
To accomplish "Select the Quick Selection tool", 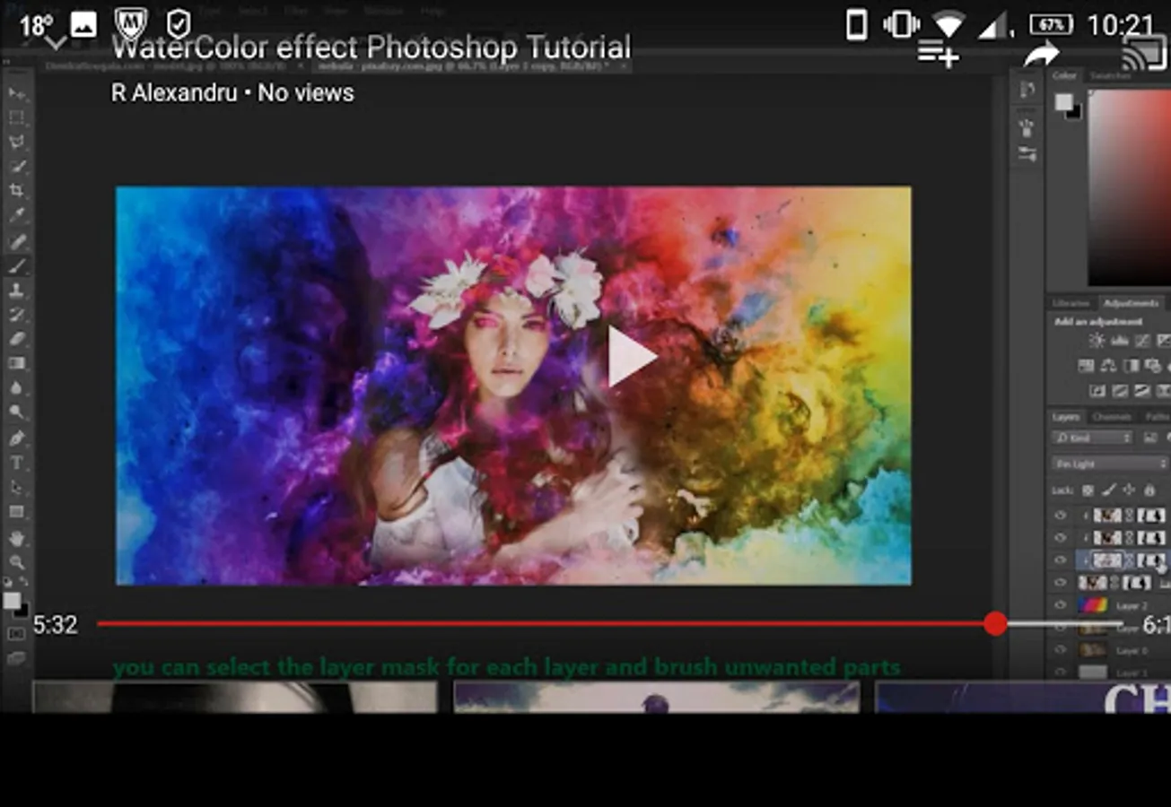I will pyautogui.click(x=17, y=167).
